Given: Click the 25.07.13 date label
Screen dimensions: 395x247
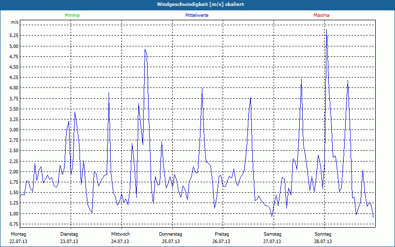Looking at the screenshot, I should point(171,242).
